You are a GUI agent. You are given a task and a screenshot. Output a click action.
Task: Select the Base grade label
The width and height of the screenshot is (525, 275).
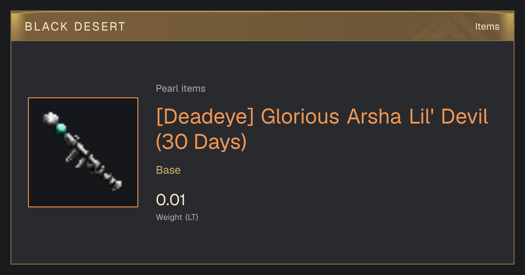(x=168, y=170)
